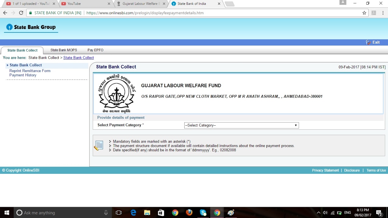
Task: Click the notepad instructions icon
Action: [99, 146]
